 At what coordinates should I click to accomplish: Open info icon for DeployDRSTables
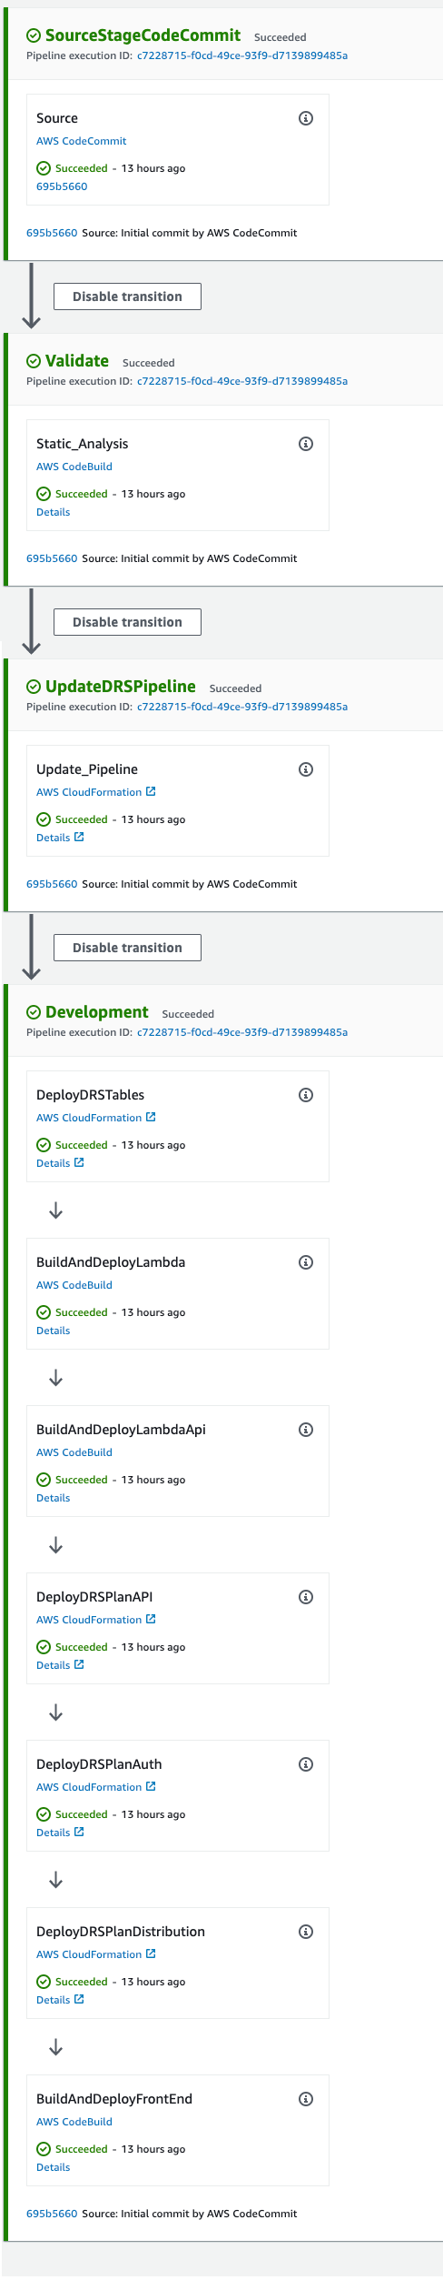306,1095
